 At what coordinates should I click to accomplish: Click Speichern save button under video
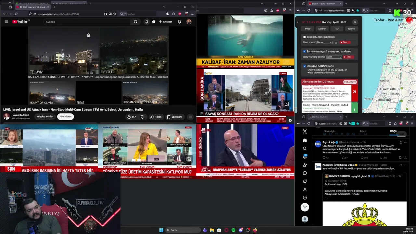[x=175, y=117]
